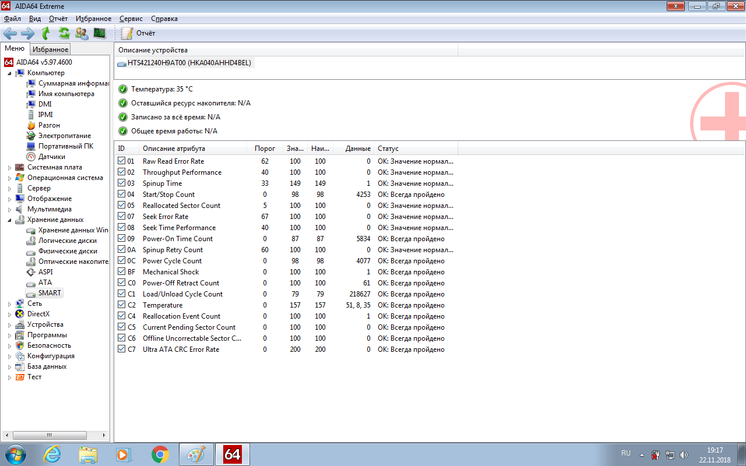Toggle the Spinup Time checkbox
746x466 pixels.
(121, 183)
